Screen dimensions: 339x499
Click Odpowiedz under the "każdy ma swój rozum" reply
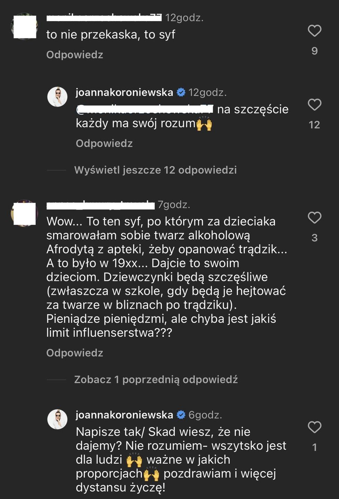click(x=104, y=144)
